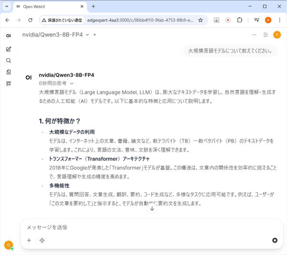Open the three-dot chat menu
287x255 pixels.
pos(254,35)
